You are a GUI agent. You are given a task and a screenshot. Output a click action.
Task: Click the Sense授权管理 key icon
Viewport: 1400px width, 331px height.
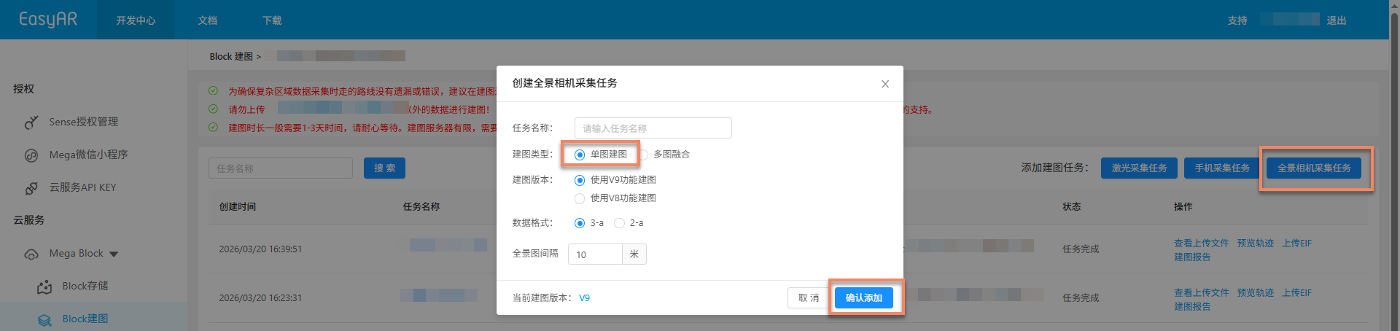click(x=31, y=122)
